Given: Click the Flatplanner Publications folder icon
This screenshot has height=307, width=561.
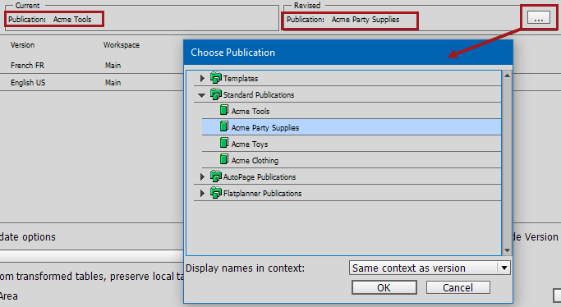Looking at the screenshot, I should pyautogui.click(x=216, y=193).
